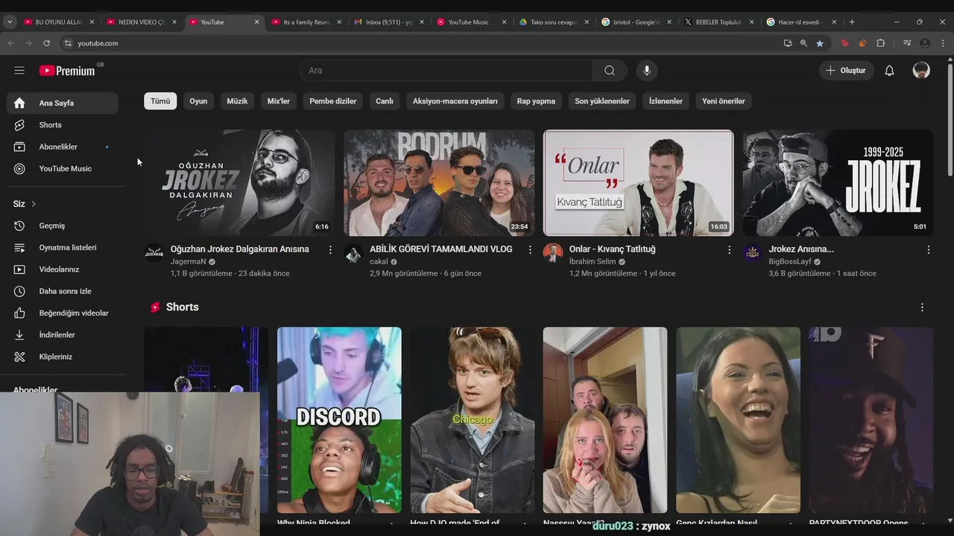
Task: Switch to the Its a Family Reunion browser tab
Action: [306, 22]
